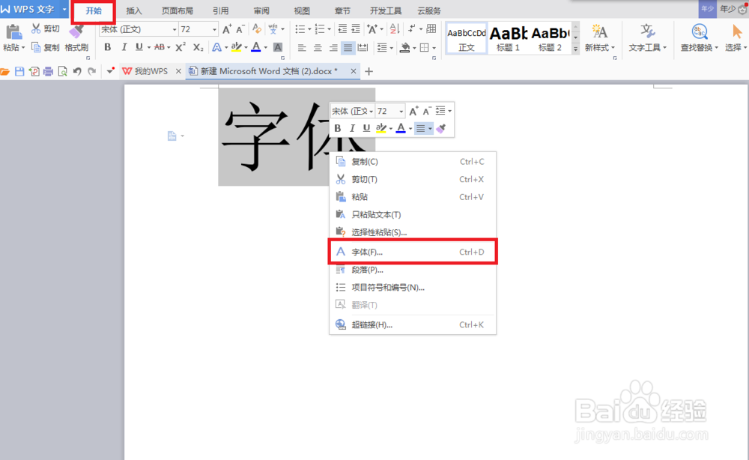Close the 我的WPS tab
Screen dimensions: 749x460
pos(178,71)
